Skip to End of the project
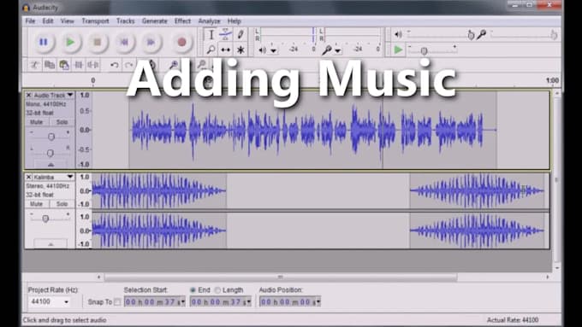Viewport: 582px width, 327px height. click(151, 42)
